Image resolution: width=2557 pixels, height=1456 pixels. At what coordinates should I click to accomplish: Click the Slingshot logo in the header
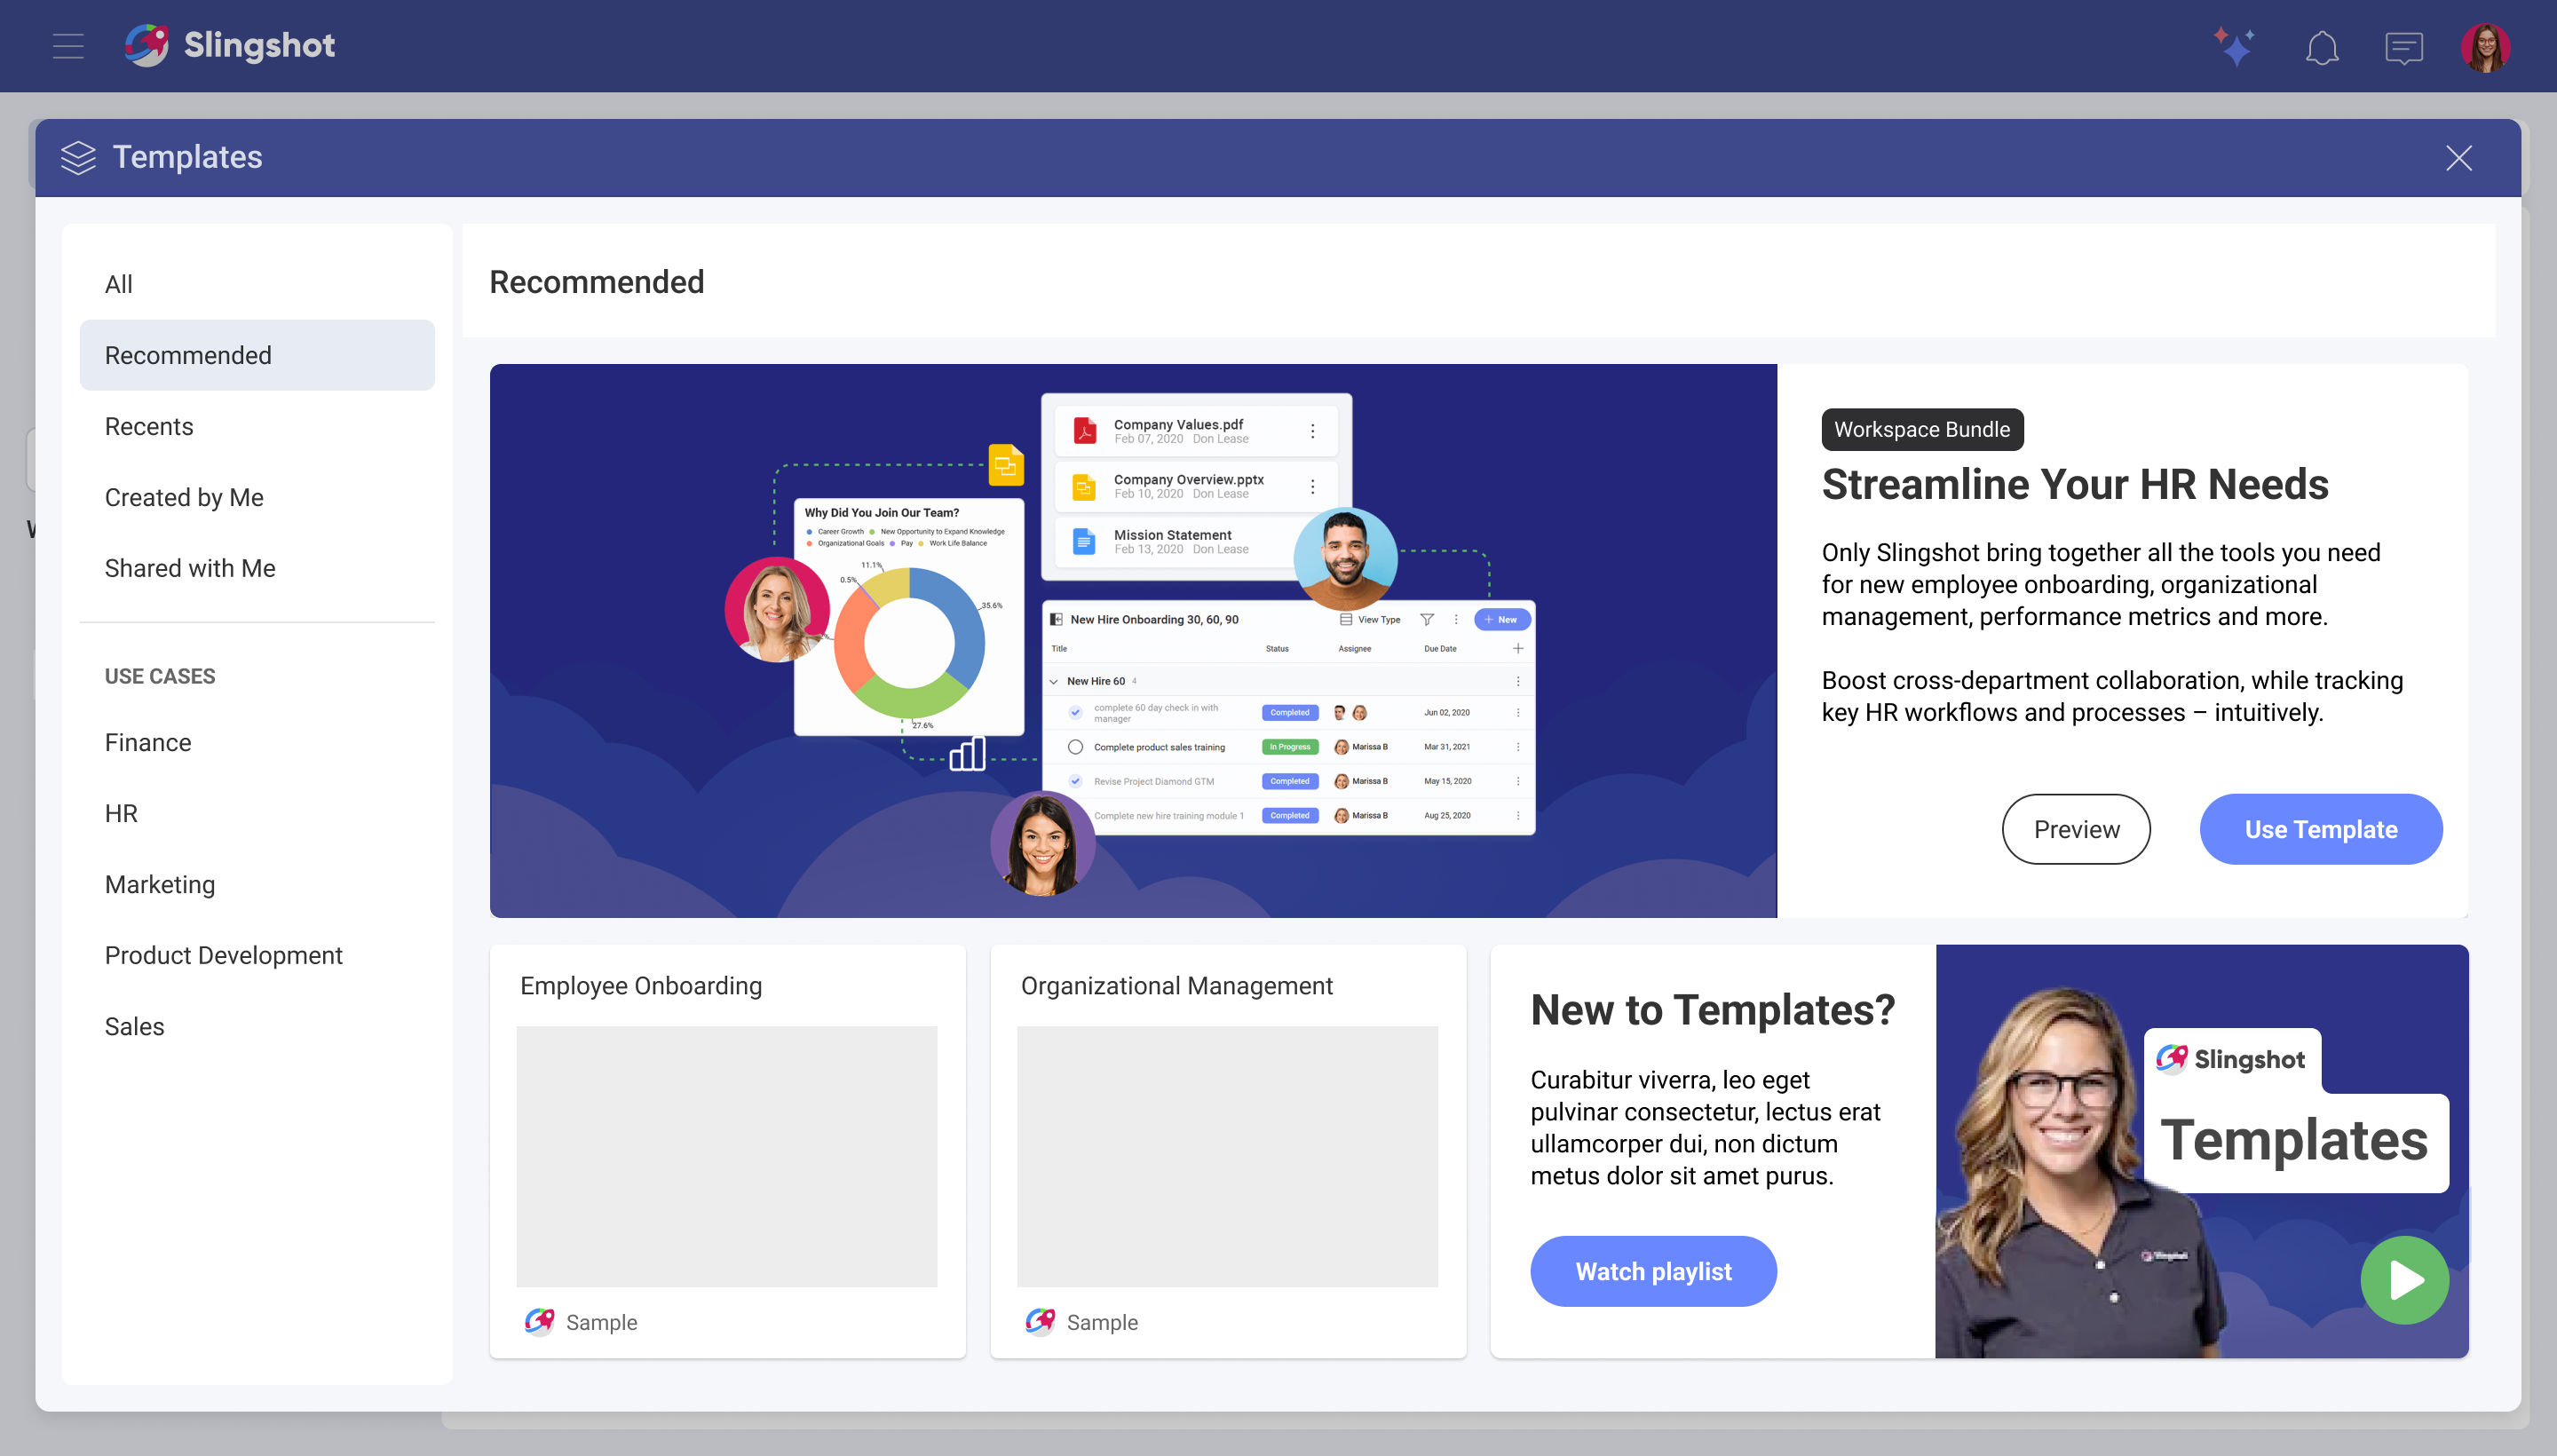230,46
